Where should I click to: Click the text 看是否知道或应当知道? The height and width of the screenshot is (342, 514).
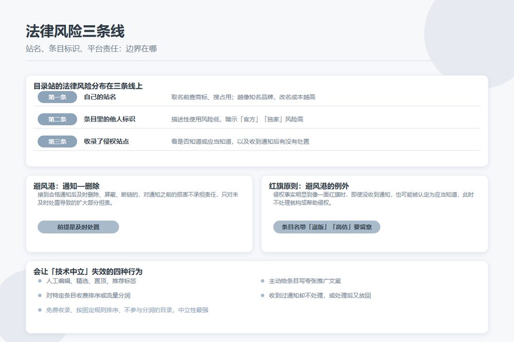pos(201,142)
